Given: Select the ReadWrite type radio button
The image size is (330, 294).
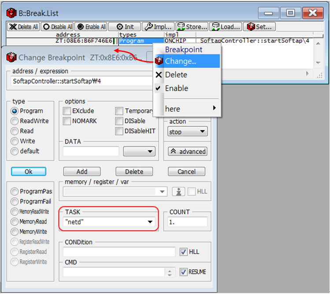Looking at the screenshot, I should coord(15,121).
